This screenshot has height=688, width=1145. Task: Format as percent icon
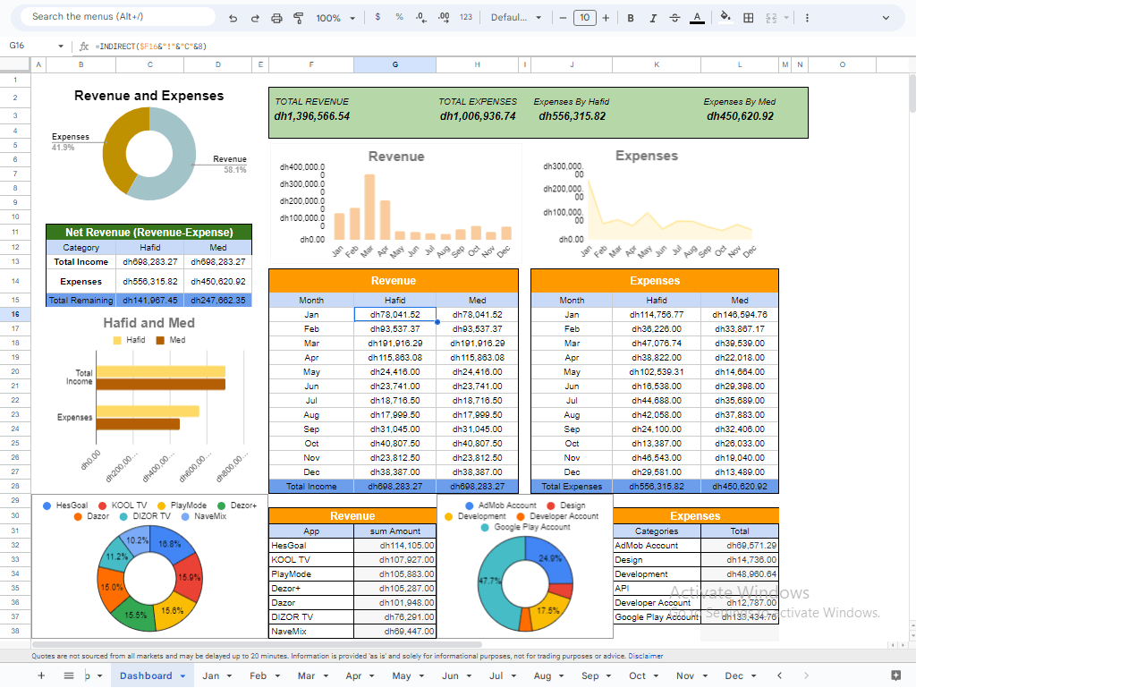point(399,18)
